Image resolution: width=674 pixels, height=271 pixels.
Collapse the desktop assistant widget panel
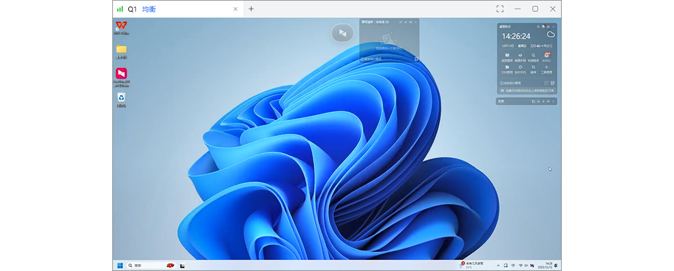[554, 26]
